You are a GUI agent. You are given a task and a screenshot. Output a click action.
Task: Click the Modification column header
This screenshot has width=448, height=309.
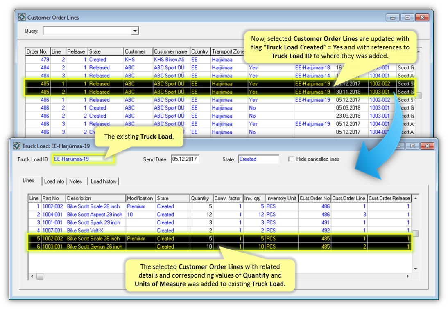coord(140,198)
